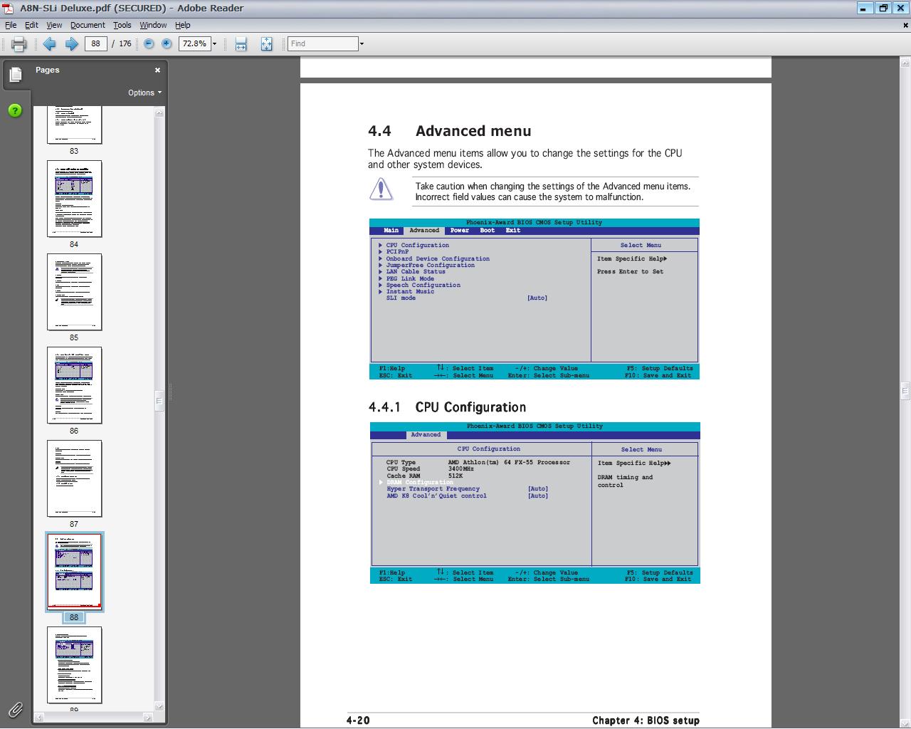Click the 72.8% zoom value field
911x729 pixels.
point(194,44)
